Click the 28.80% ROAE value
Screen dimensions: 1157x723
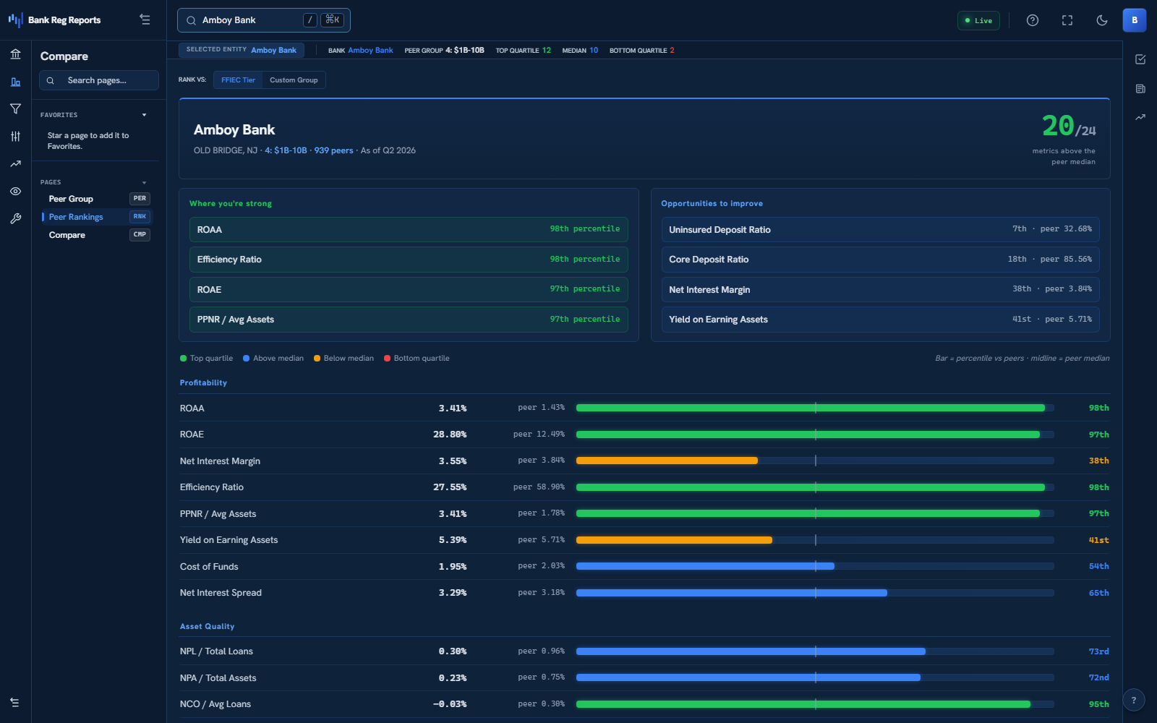[x=450, y=435]
